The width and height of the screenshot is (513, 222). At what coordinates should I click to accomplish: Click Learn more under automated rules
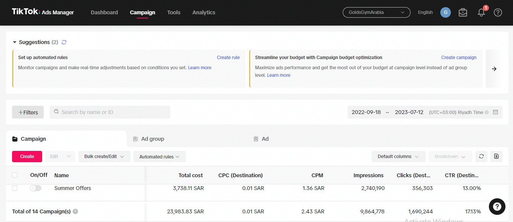point(200,68)
